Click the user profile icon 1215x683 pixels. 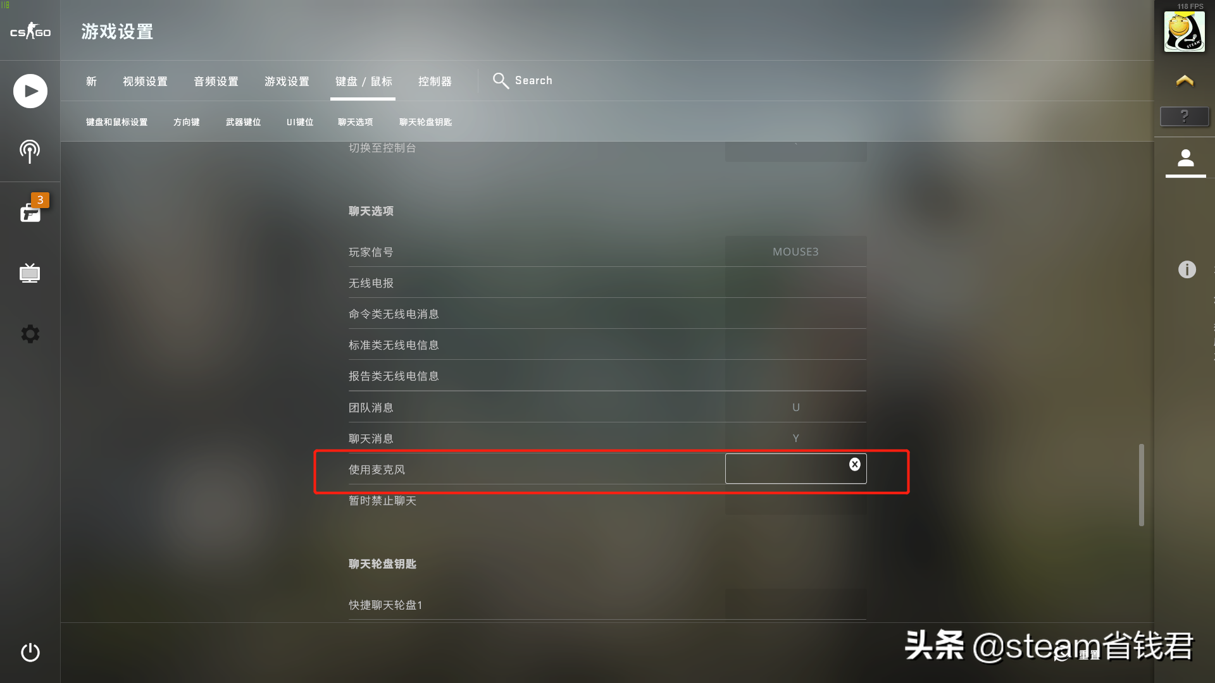click(1185, 159)
